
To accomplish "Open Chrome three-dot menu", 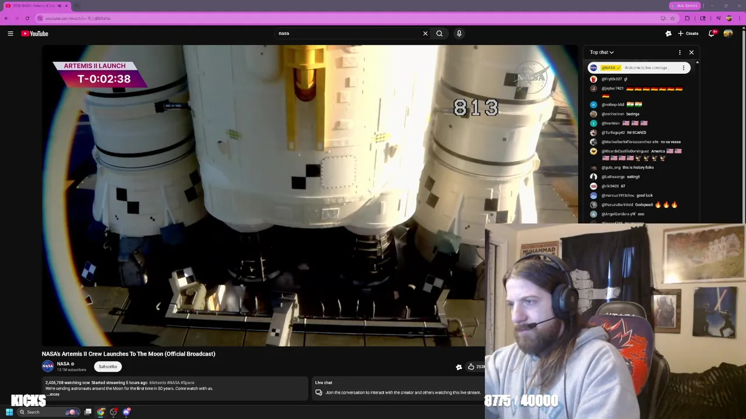I will tap(740, 18).
